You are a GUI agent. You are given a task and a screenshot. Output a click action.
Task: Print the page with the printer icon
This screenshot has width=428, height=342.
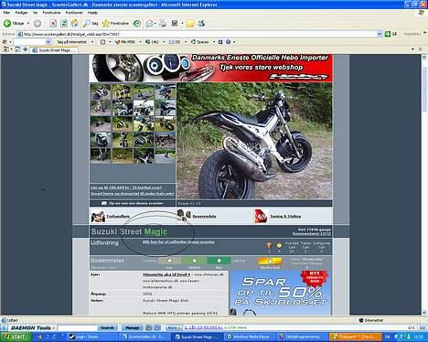point(163,23)
